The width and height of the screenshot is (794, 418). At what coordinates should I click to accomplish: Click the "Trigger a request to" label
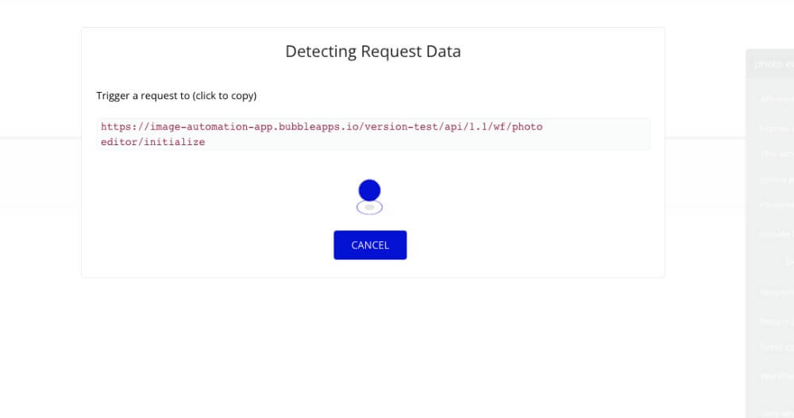coord(176,96)
